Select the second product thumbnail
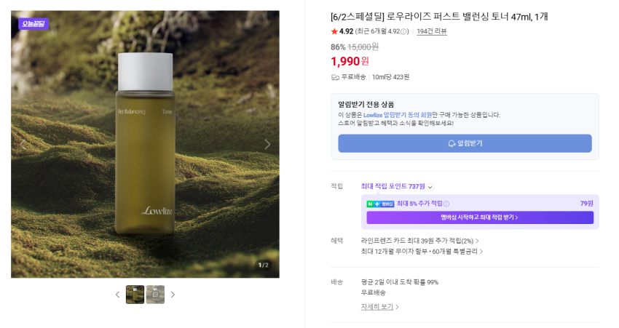 point(156,295)
